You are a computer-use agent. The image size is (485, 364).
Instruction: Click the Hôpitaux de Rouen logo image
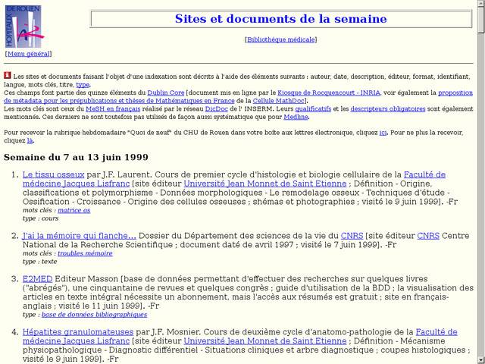point(23,27)
